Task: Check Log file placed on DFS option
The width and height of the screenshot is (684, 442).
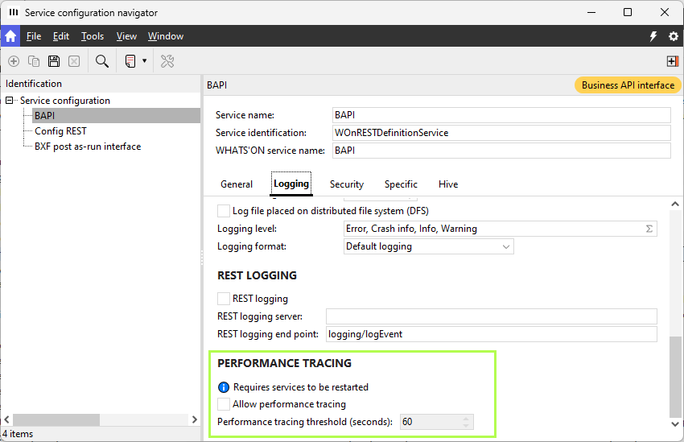Action: (224, 211)
